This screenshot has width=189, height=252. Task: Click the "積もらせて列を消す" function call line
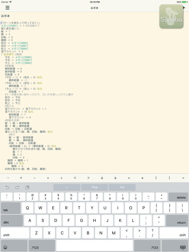click(x=37, y=149)
